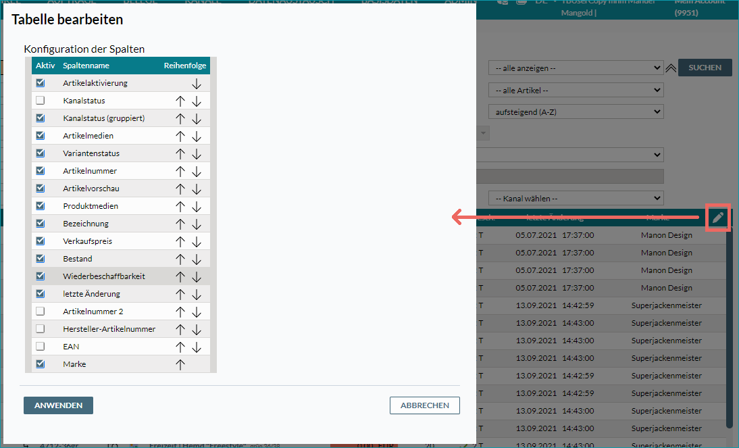Move Marke column up
The height and width of the screenshot is (448, 739).
(180, 364)
